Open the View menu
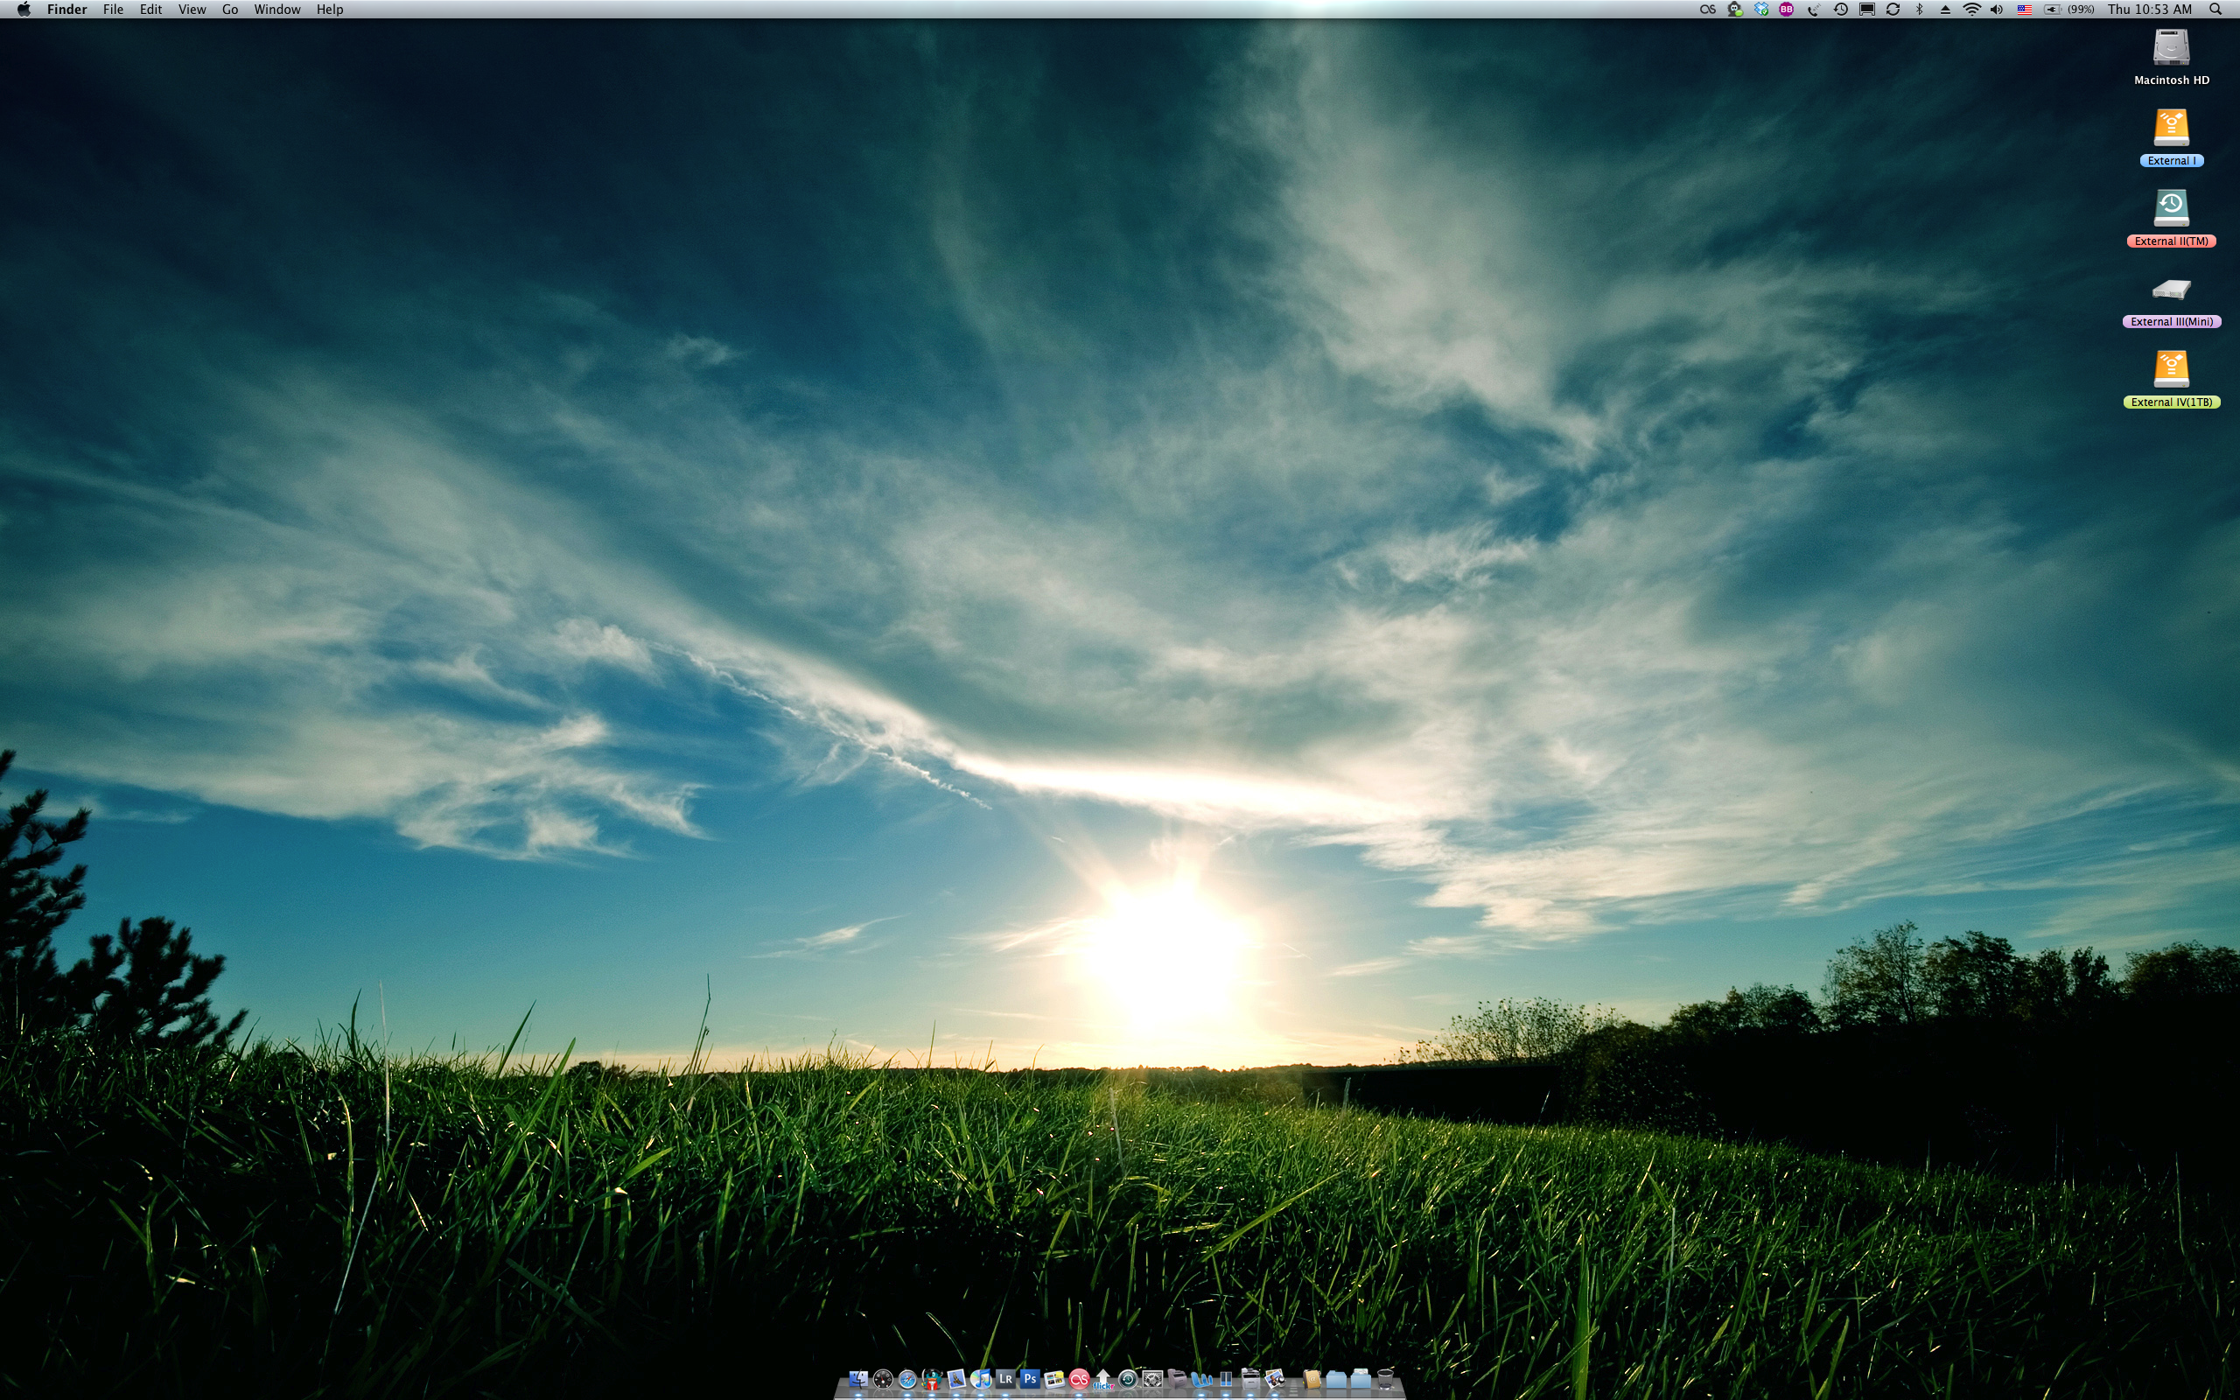The width and height of the screenshot is (2240, 1400). point(192,10)
